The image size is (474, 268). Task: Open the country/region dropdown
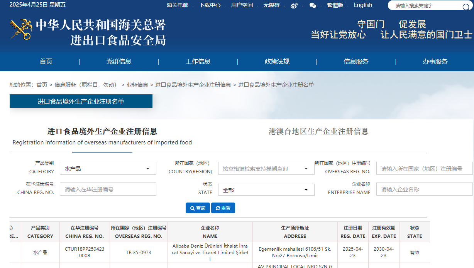[266, 169]
